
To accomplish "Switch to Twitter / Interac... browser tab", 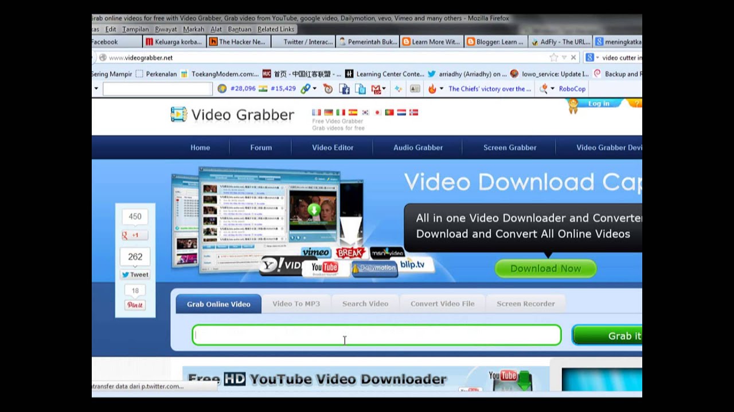I will coord(302,42).
